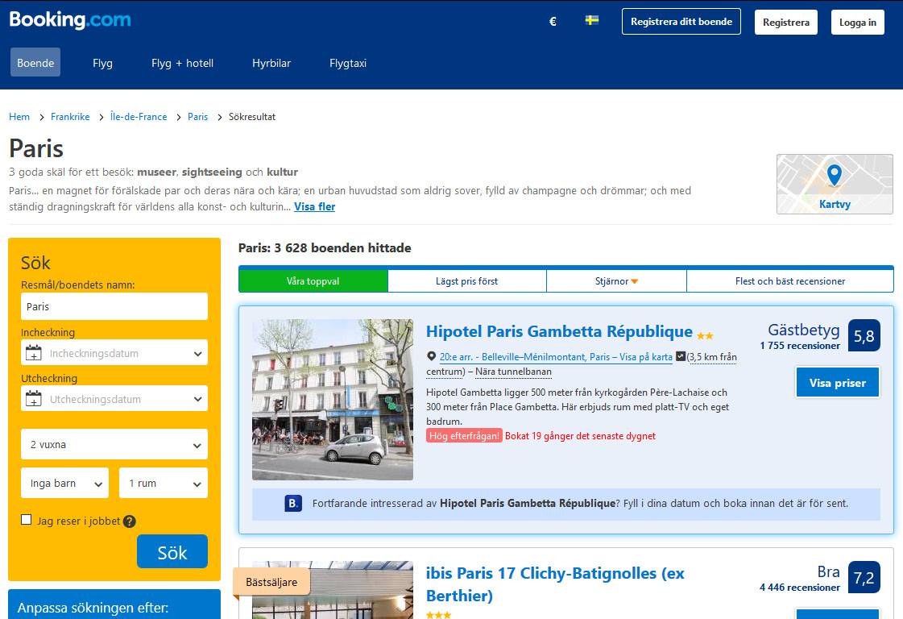Select the 'Lägst pris först' sort tab
Screen dimensions: 903x619
[x=466, y=281]
